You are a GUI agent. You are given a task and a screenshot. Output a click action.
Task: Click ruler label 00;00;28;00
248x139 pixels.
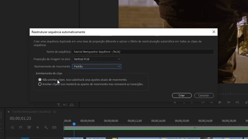coord(229,121)
